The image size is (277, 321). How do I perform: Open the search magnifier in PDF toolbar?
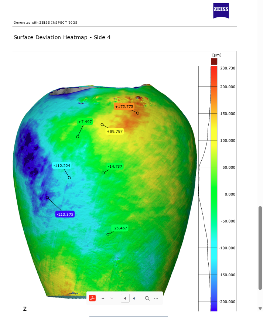[x=147, y=298]
